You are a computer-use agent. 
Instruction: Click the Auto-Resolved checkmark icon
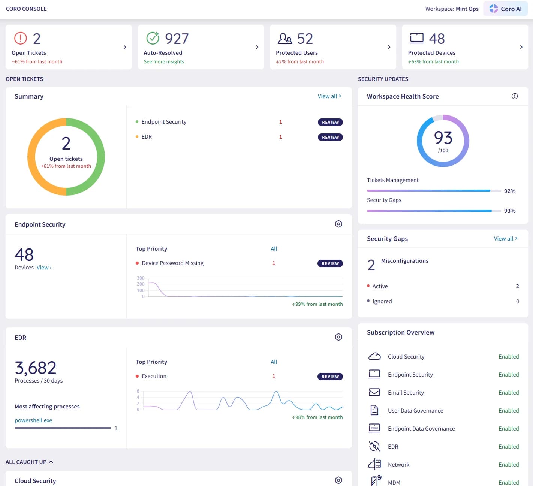pos(153,38)
